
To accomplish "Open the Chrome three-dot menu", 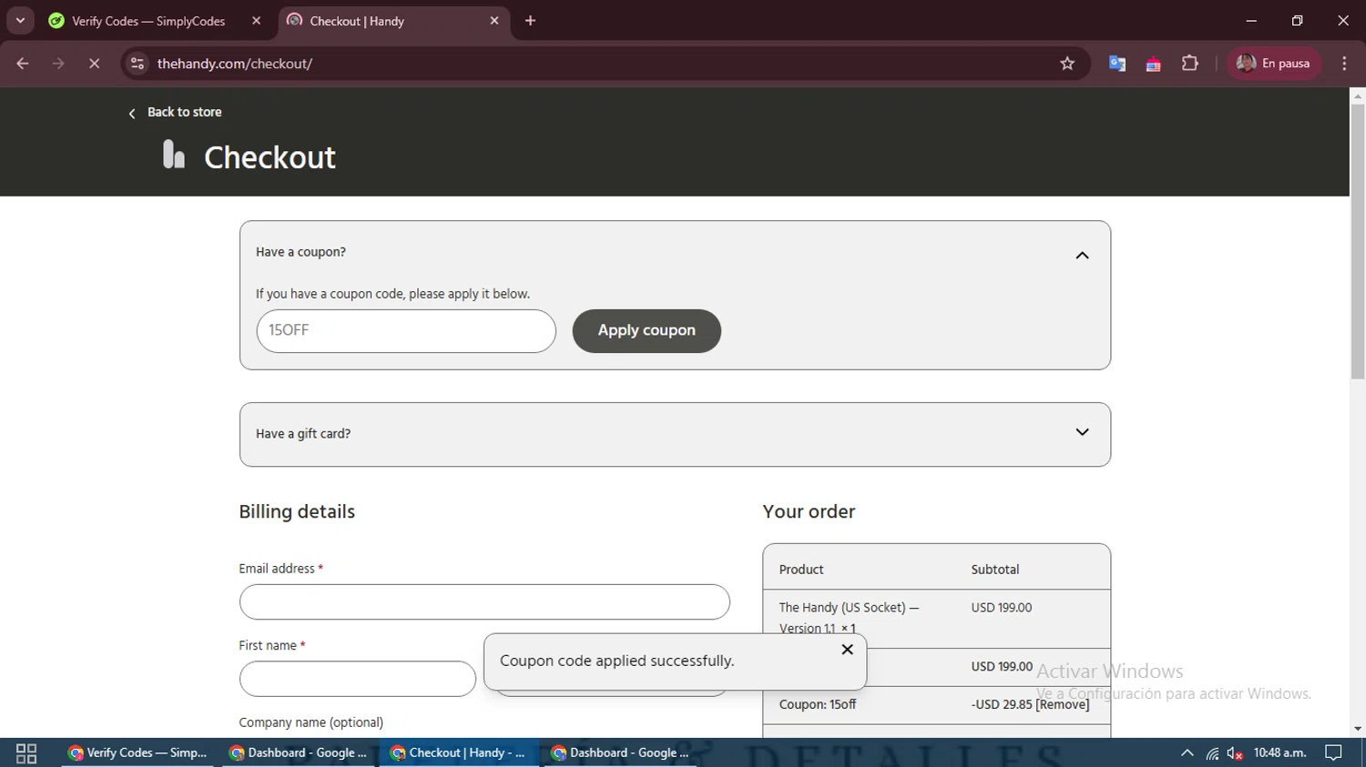I will (x=1344, y=64).
